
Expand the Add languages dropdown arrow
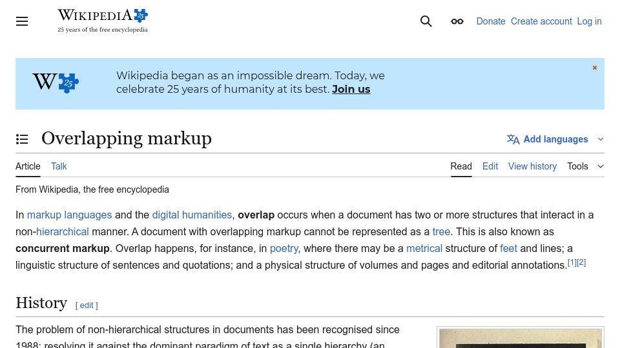(x=600, y=139)
